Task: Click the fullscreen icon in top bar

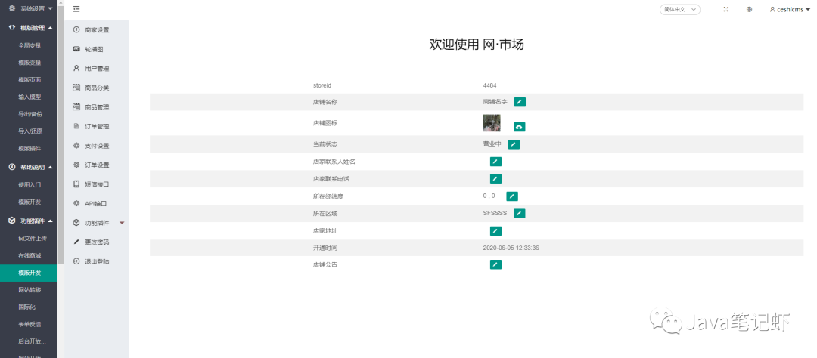Action: tap(726, 9)
